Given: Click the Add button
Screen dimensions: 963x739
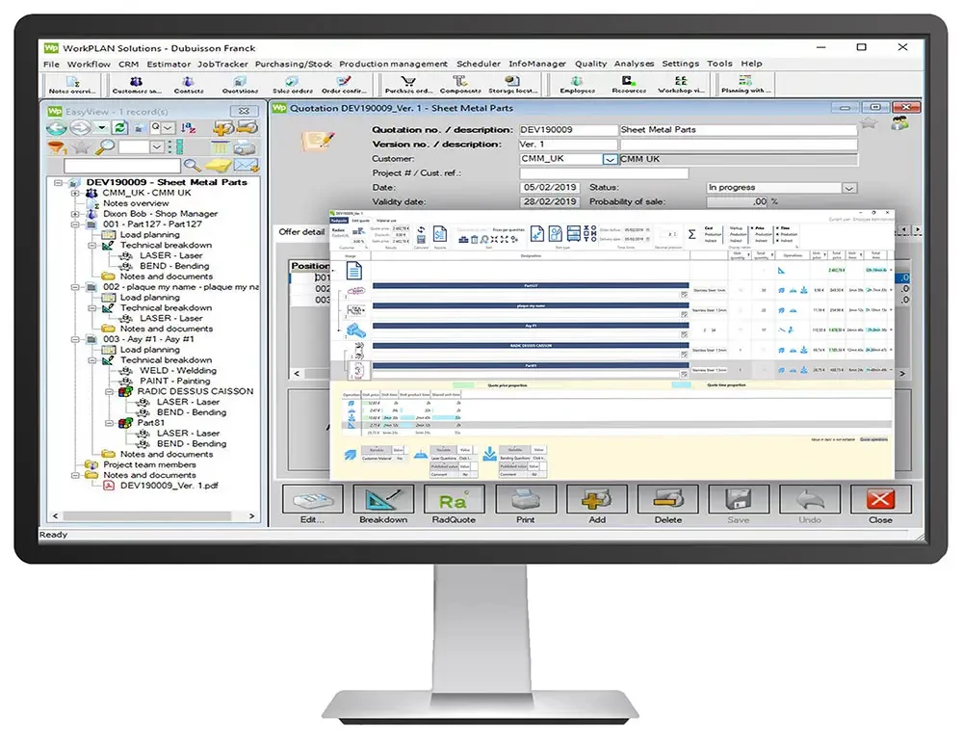Looking at the screenshot, I should pos(597,505).
